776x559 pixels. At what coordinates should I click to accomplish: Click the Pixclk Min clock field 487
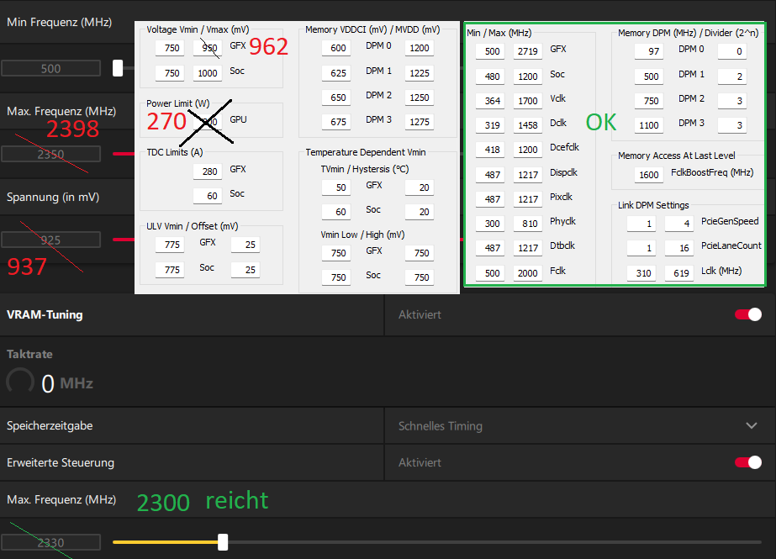490,199
